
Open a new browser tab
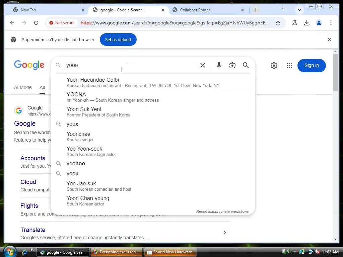tap(256, 10)
